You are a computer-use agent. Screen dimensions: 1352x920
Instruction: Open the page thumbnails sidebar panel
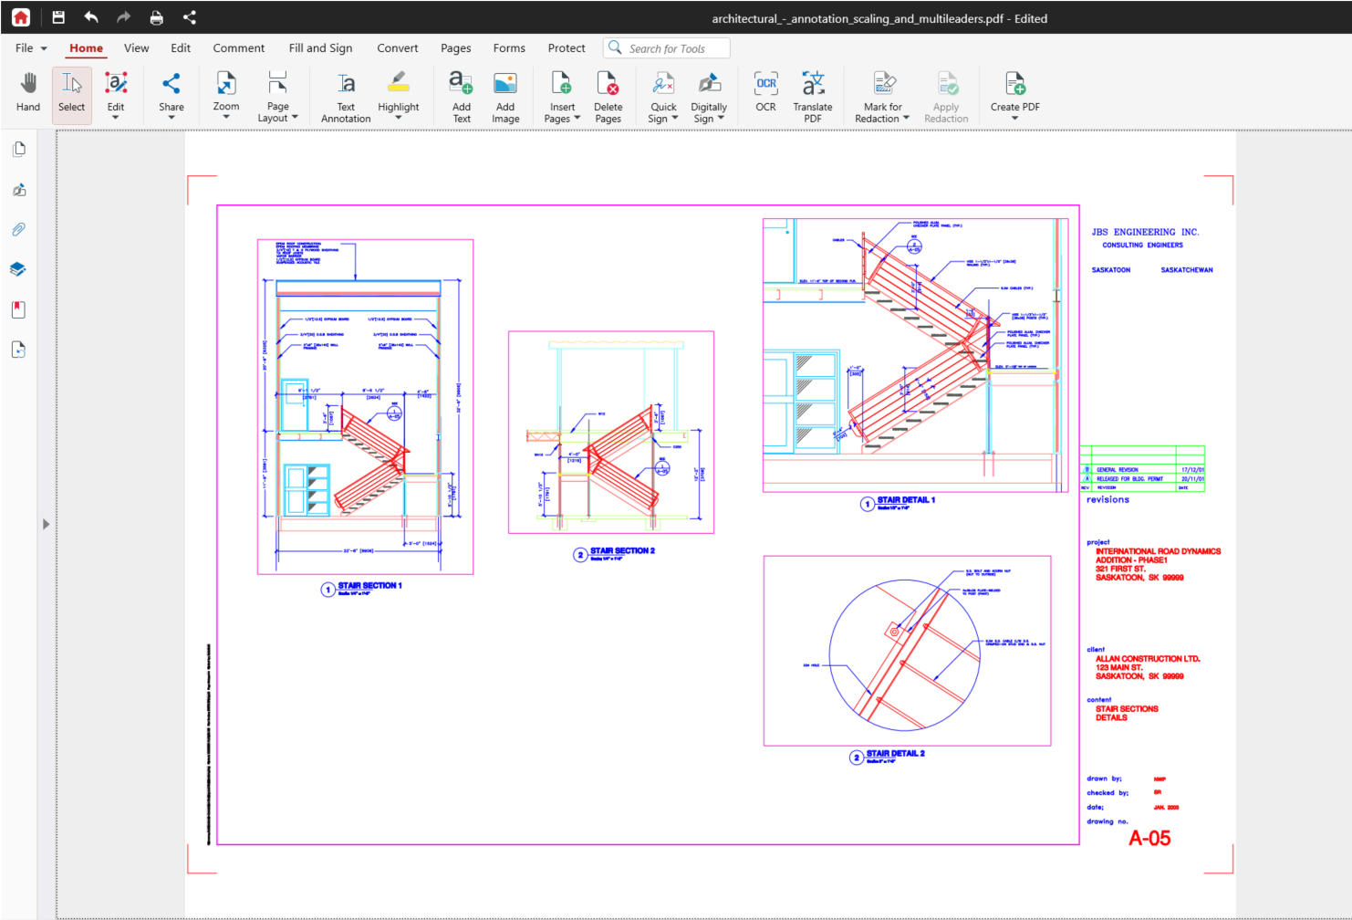pyautogui.click(x=18, y=149)
